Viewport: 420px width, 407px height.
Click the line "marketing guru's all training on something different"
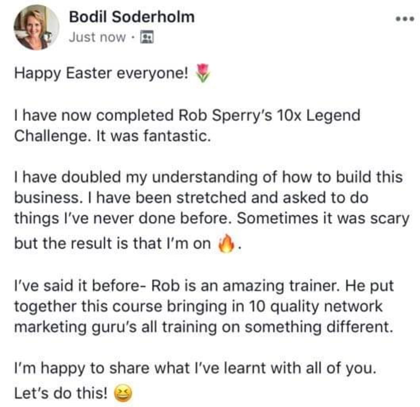(204, 327)
